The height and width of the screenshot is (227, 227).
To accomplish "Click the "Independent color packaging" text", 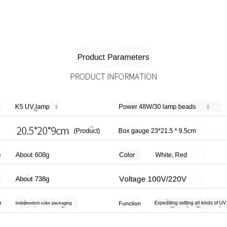I will click(43, 203).
